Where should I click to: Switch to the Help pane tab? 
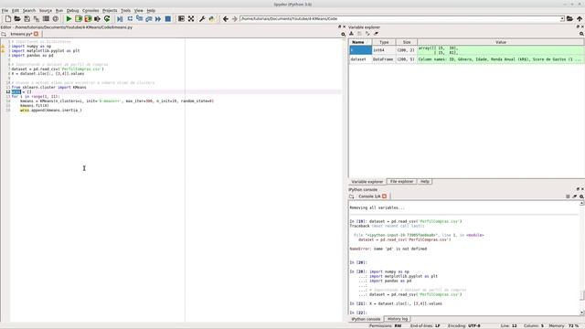point(424,181)
